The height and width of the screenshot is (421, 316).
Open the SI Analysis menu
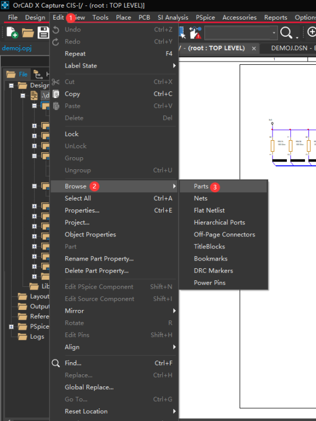[x=173, y=18]
